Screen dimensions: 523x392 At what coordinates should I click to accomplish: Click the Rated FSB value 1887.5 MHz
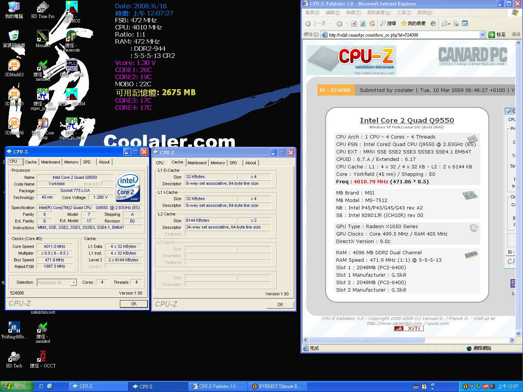[x=55, y=267]
